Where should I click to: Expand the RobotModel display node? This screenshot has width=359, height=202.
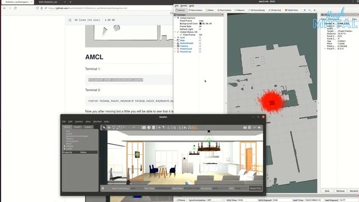pyautogui.click(x=175, y=43)
